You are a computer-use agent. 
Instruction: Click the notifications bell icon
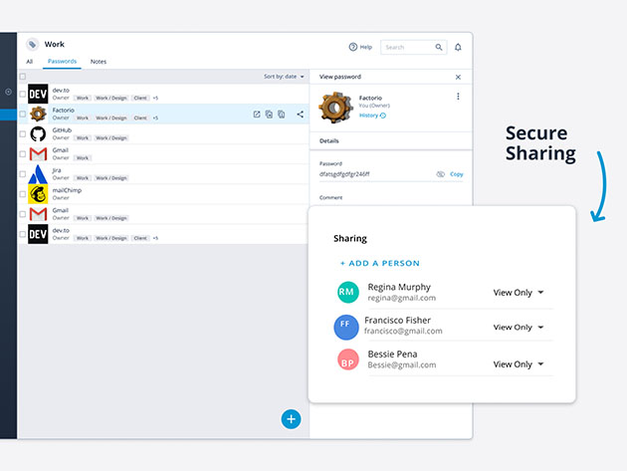point(458,47)
